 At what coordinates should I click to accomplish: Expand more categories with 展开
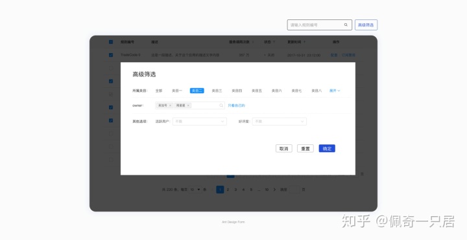point(335,91)
